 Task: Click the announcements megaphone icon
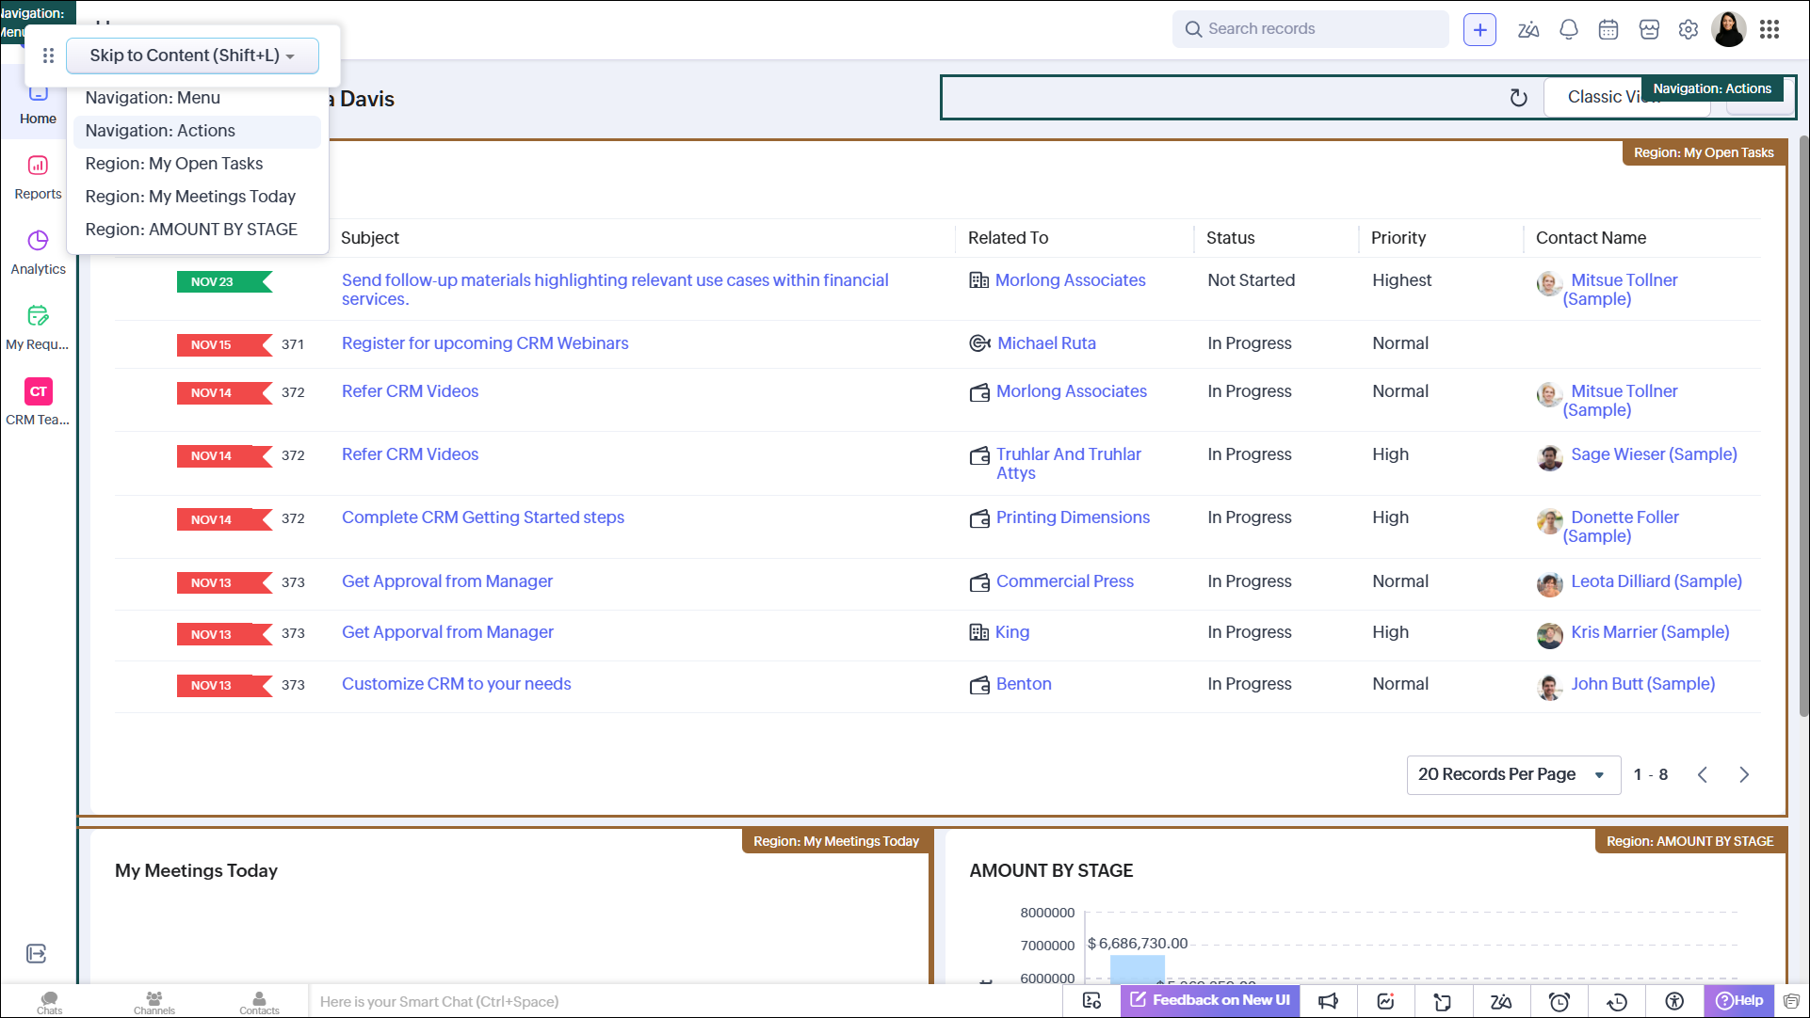click(x=1328, y=1001)
